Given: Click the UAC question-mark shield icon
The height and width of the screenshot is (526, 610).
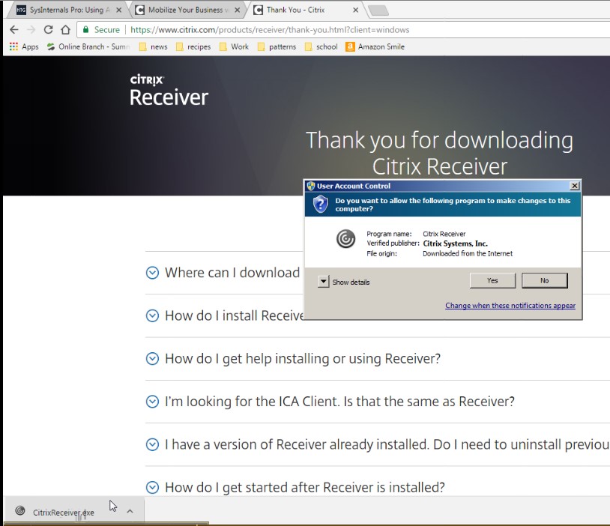Looking at the screenshot, I should (321, 205).
